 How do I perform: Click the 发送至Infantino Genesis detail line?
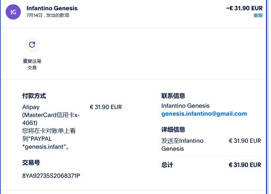182,145
